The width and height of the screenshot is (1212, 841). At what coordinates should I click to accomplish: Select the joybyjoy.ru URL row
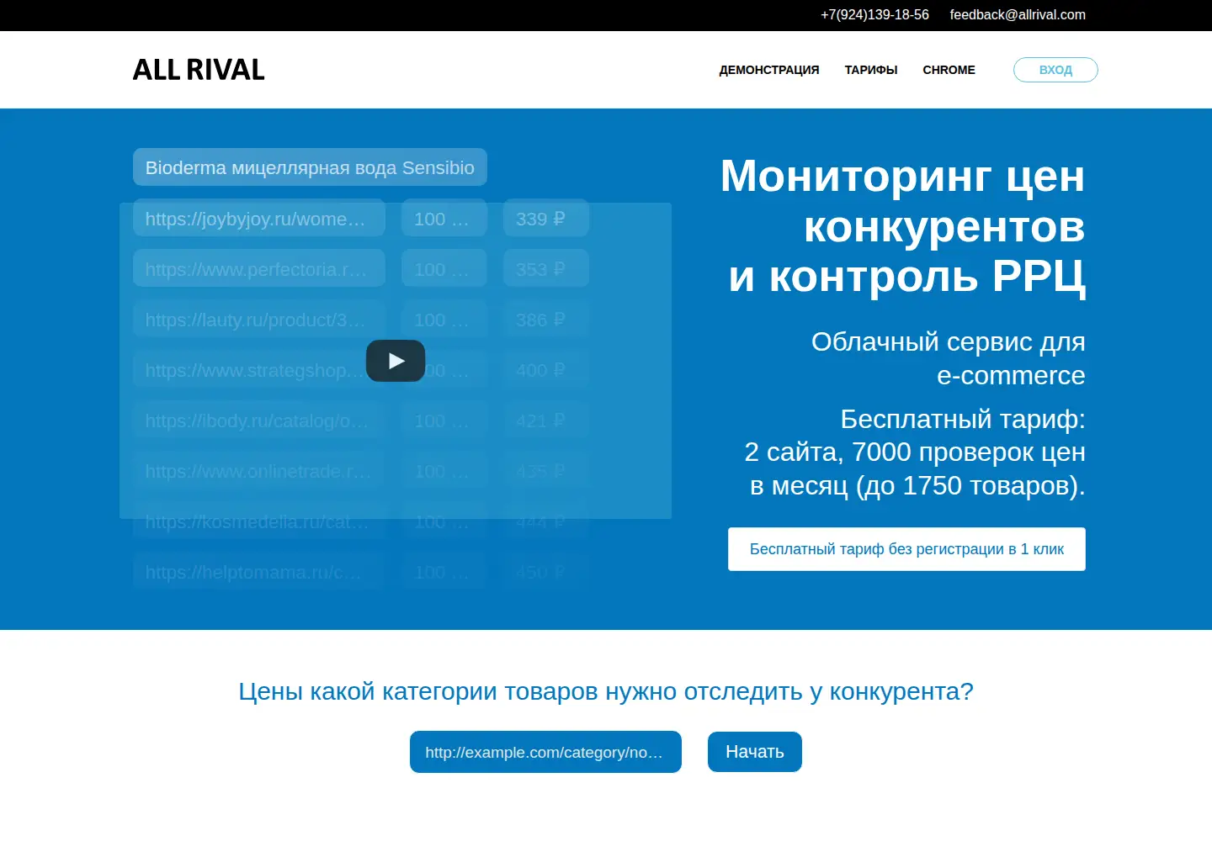coord(259,219)
